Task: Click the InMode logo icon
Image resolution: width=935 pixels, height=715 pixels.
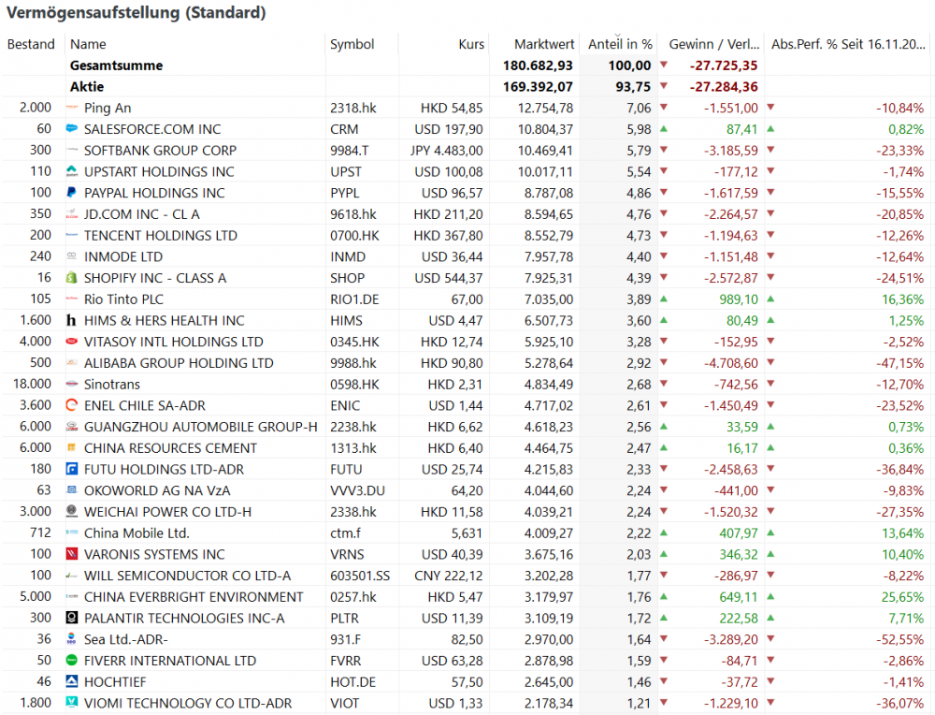Action: (x=72, y=256)
